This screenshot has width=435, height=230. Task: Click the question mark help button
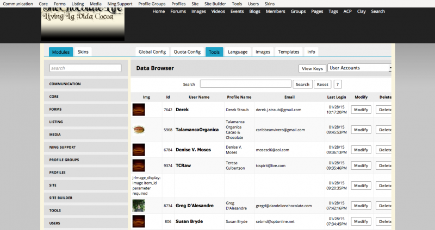point(338,84)
